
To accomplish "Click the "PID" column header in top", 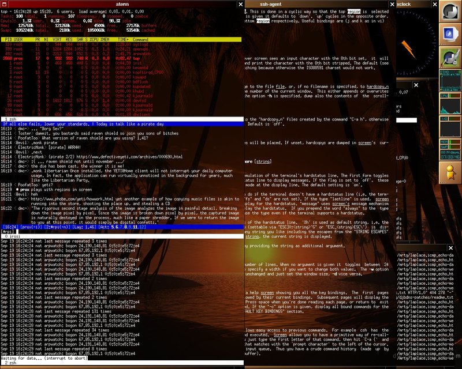I will (9, 39).
